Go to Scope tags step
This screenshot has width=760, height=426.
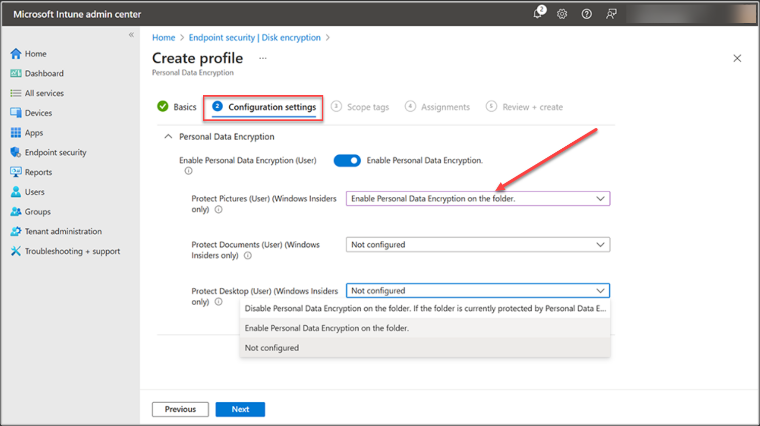(360, 107)
